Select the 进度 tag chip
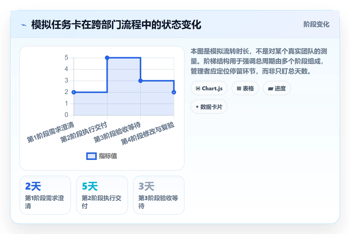Screen dimensions: 350x234 click(x=277, y=88)
